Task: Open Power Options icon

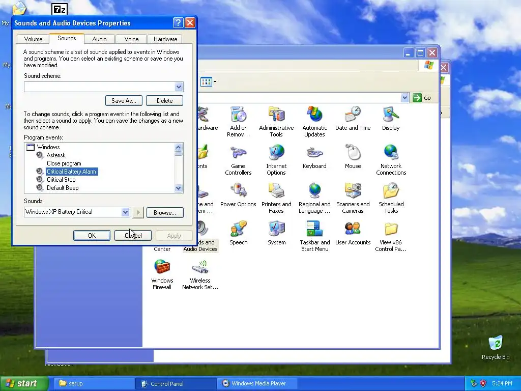Action: pos(238,195)
